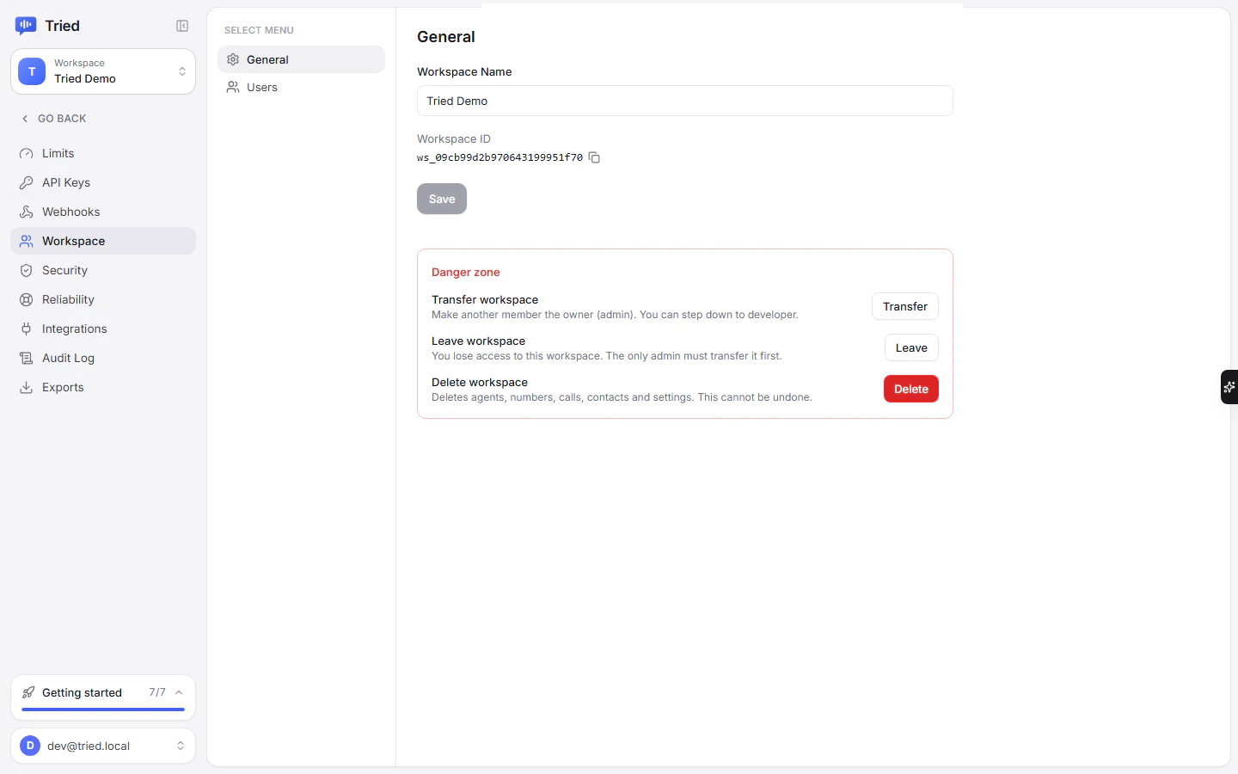Click the Users people icon
Viewport: 1238px width, 774px height.
click(x=233, y=87)
